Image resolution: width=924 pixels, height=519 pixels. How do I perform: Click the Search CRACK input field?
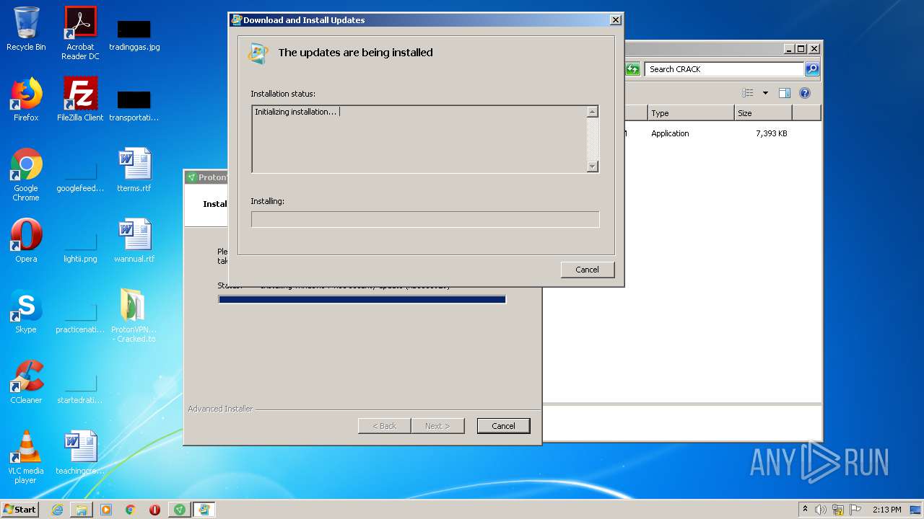pyautogui.click(x=723, y=69)
